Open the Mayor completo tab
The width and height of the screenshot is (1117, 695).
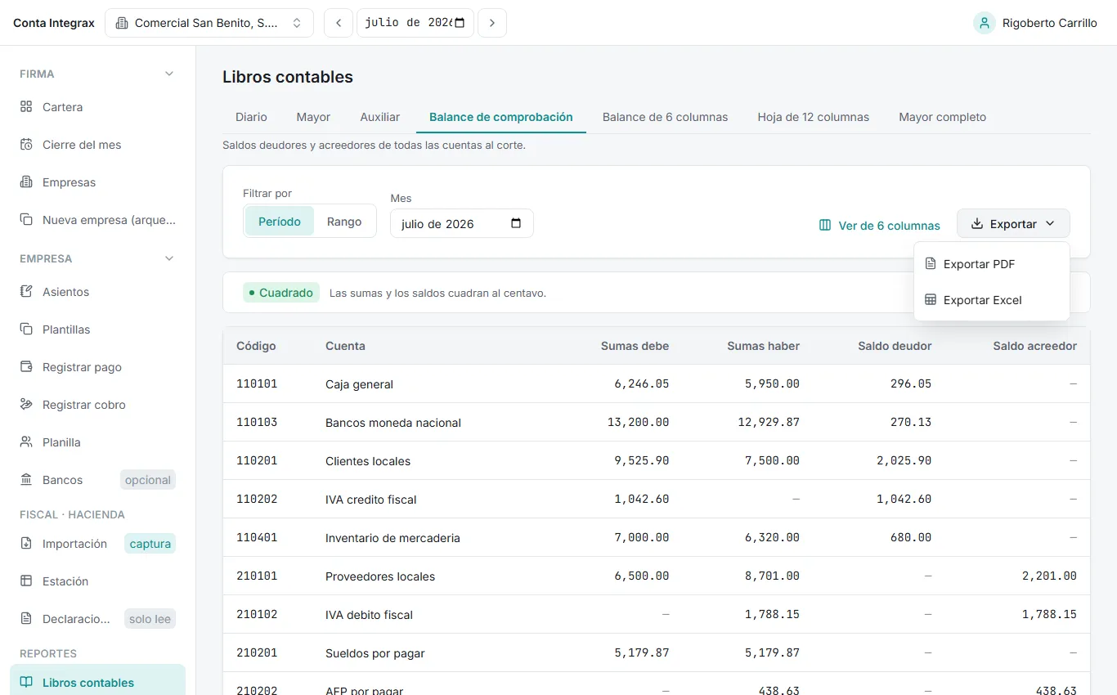[x=942, y=117]
